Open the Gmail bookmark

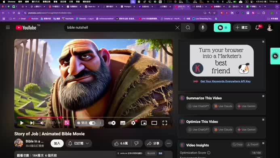click(x=22, y=19)
